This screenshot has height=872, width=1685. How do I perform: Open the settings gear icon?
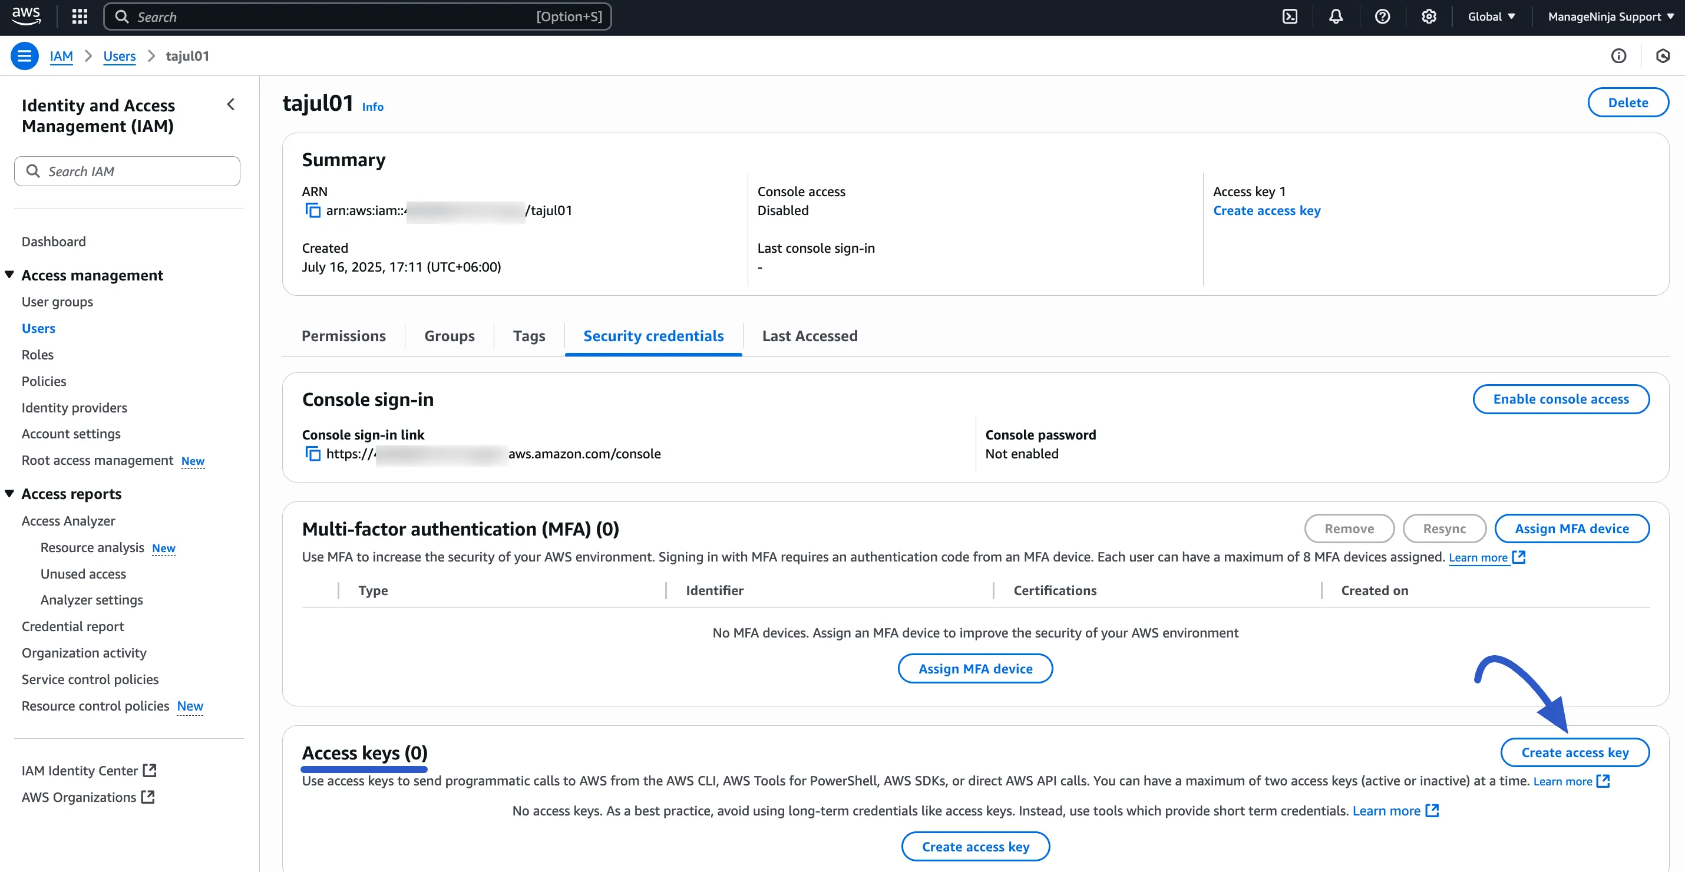pos(1428,16)
